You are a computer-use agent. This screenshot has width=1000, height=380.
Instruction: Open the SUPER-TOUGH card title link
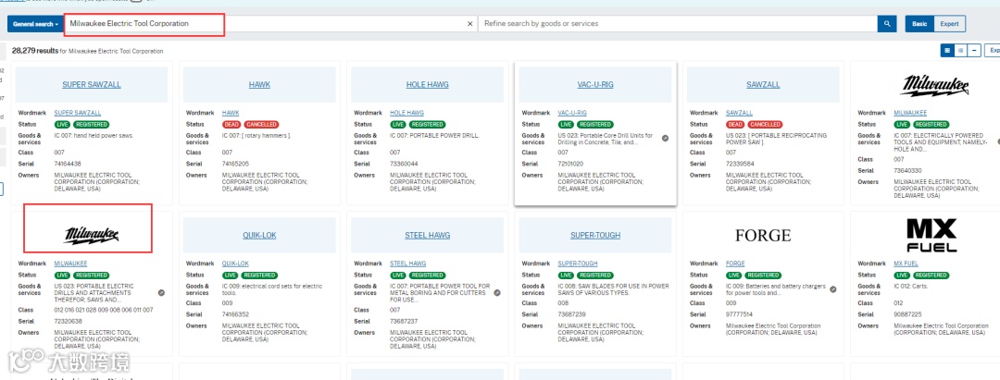595,236
